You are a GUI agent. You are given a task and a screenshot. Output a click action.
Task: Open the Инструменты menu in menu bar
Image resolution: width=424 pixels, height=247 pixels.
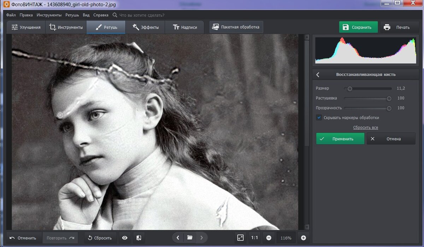(x=49, y=15)
